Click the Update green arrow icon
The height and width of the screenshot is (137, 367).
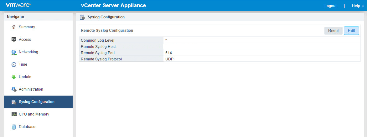click(14, 77)
